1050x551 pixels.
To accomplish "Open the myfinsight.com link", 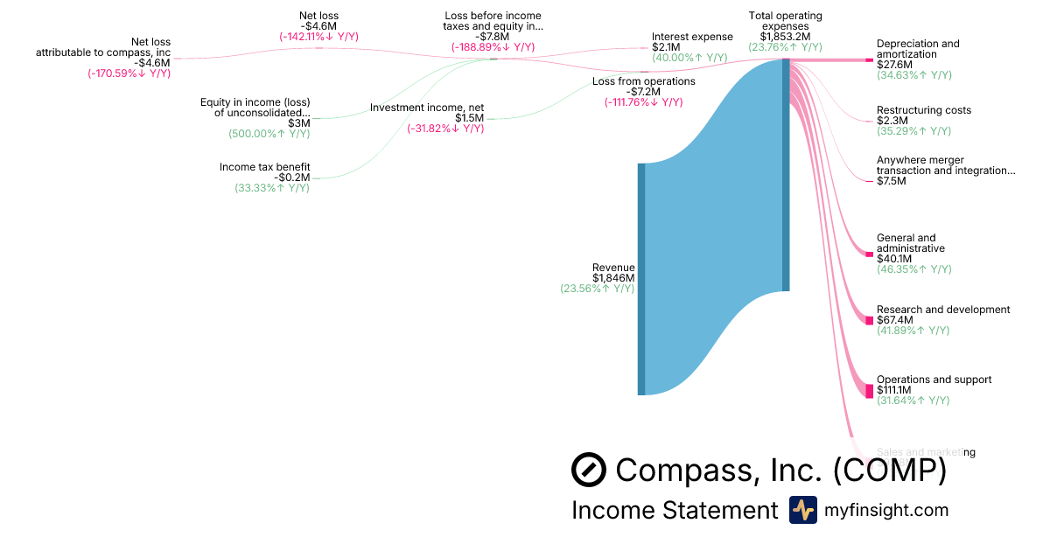I will 885,510.
